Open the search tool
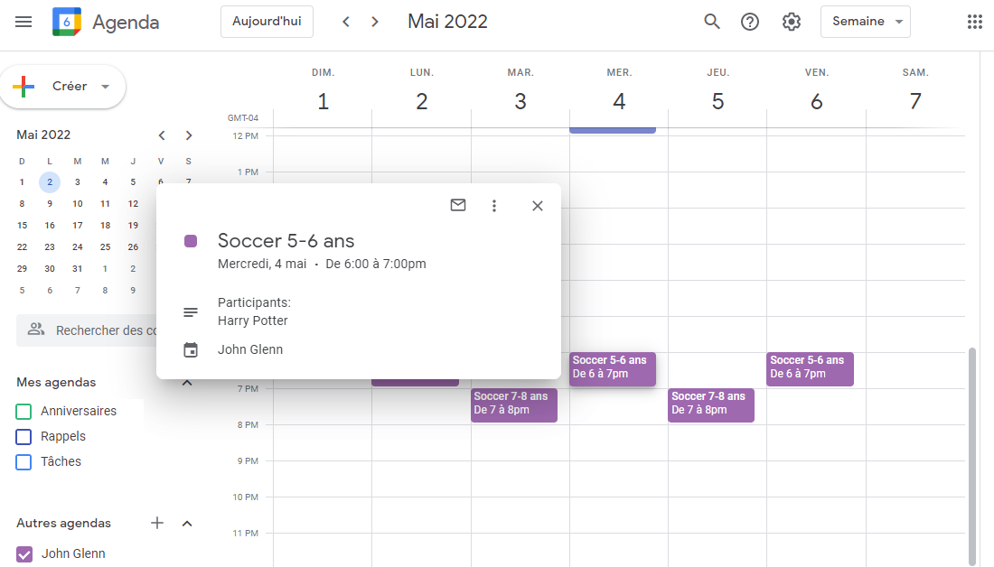 (x=712, y=22)
